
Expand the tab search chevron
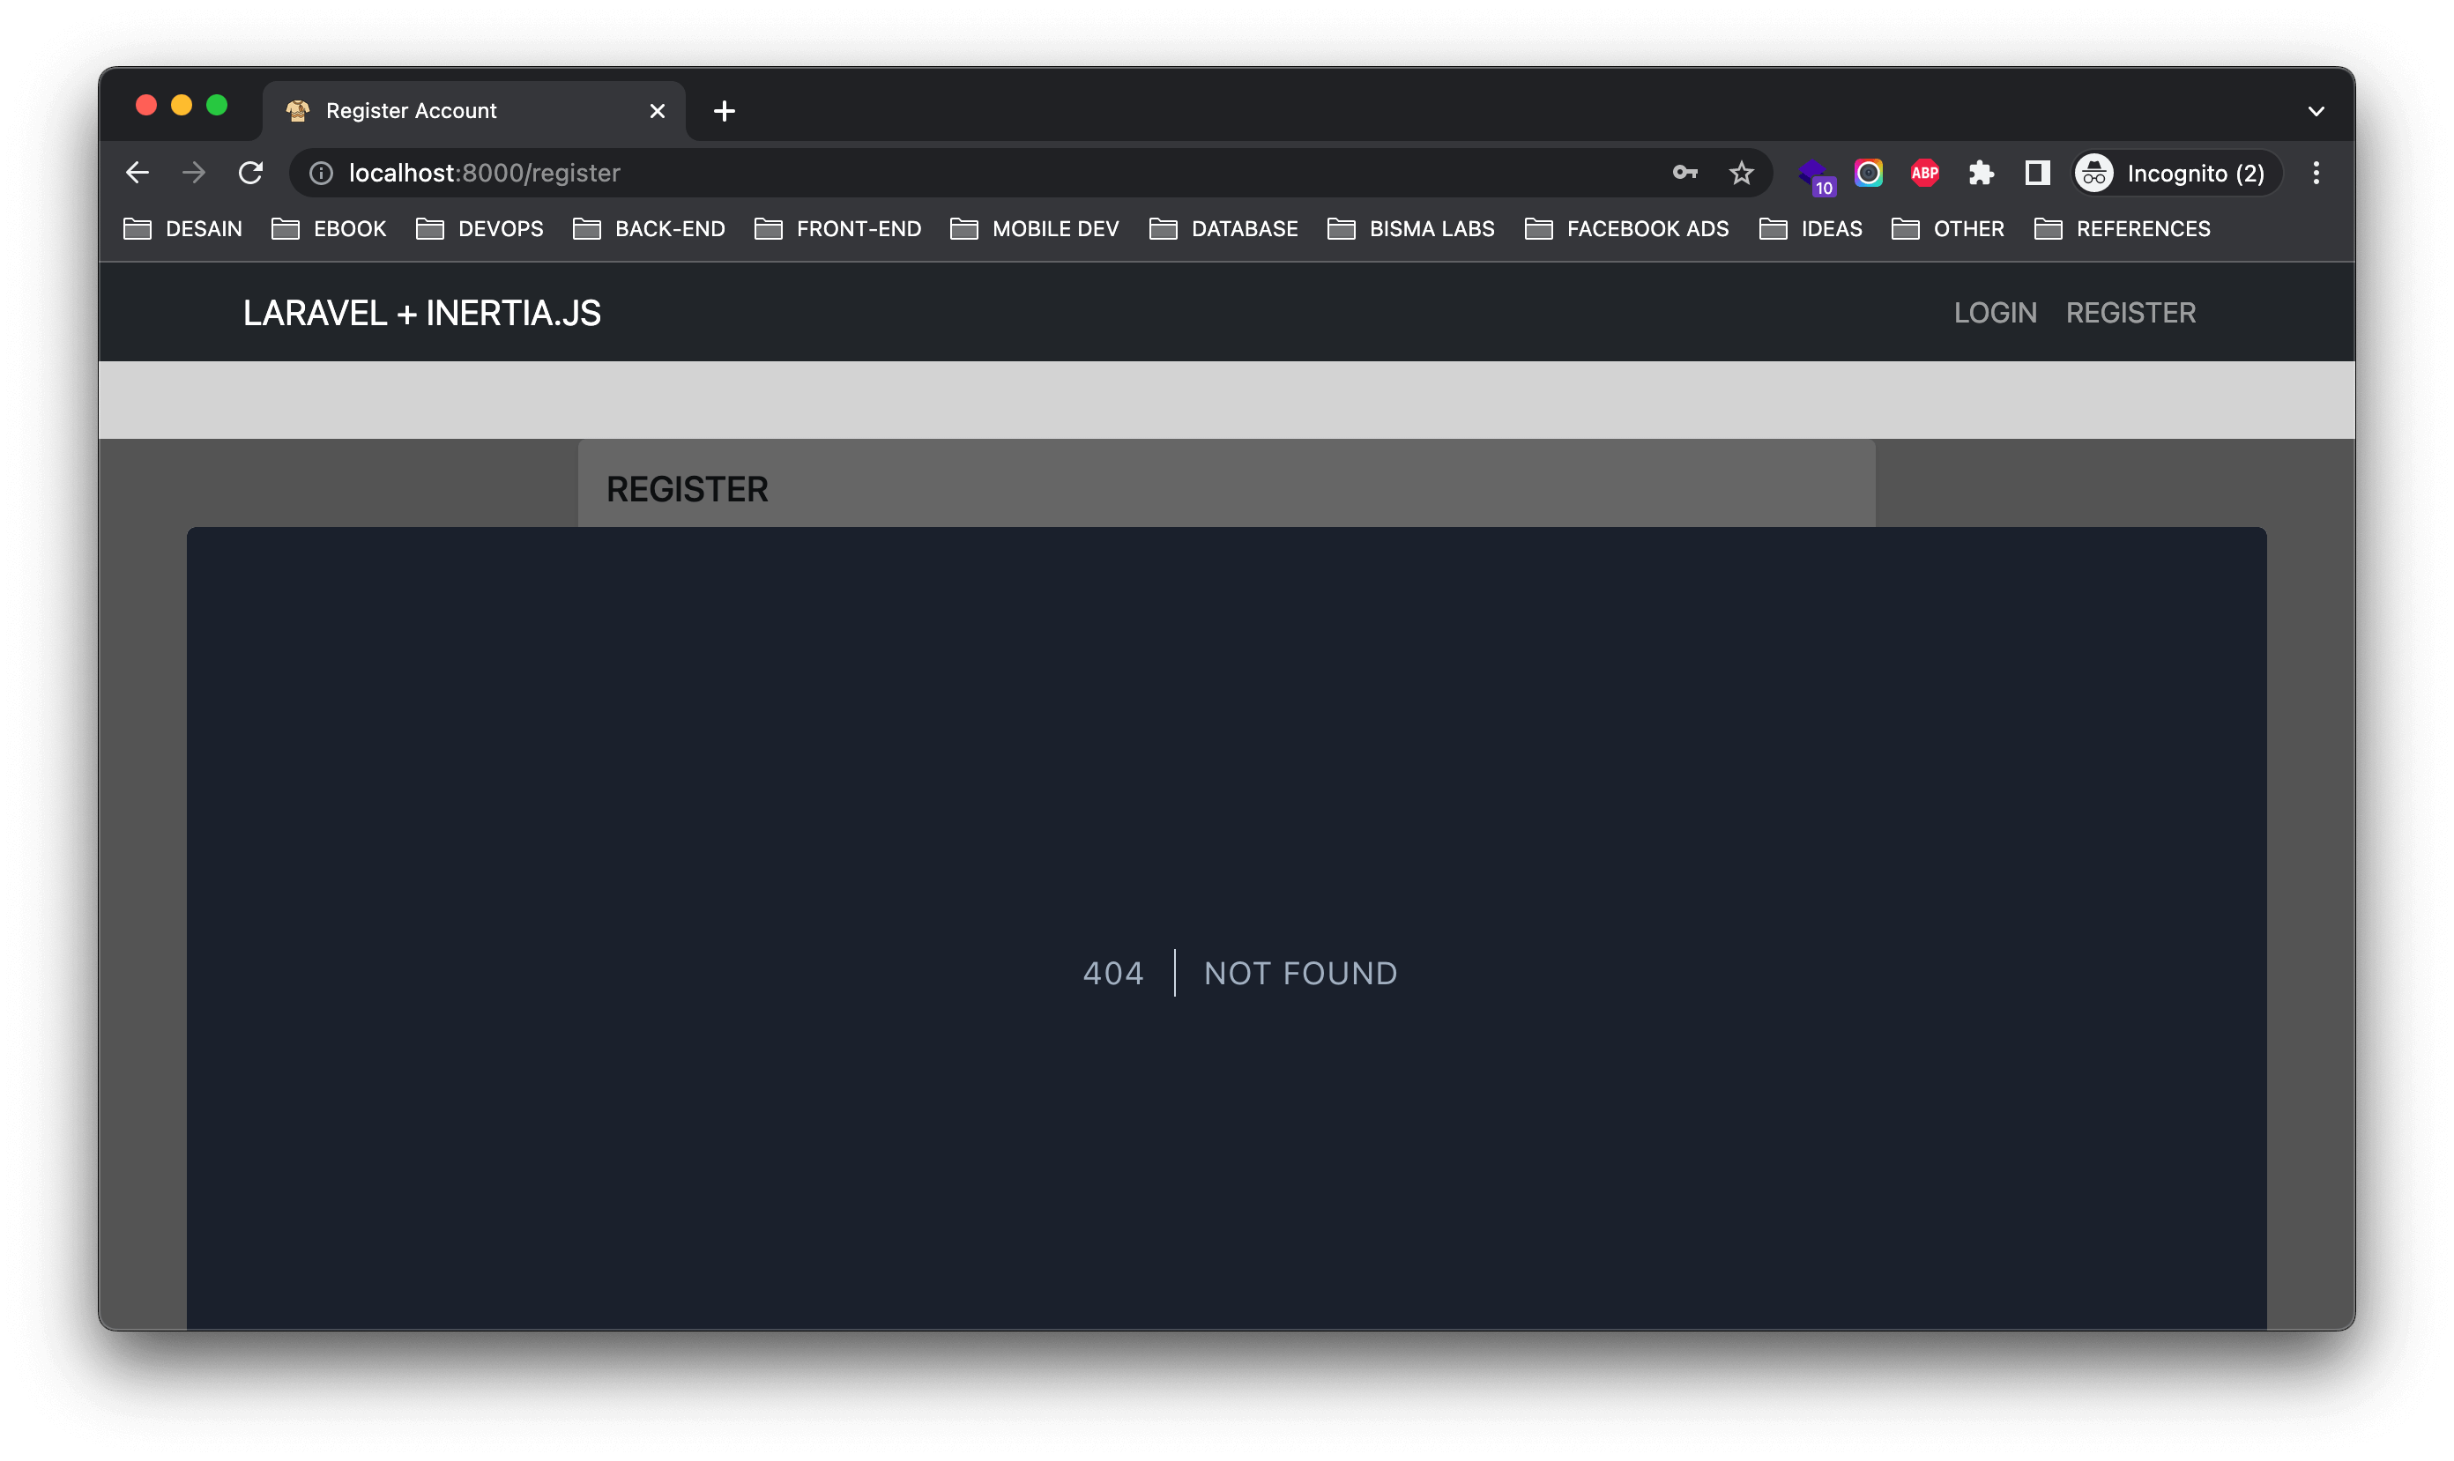point(2316,111)
